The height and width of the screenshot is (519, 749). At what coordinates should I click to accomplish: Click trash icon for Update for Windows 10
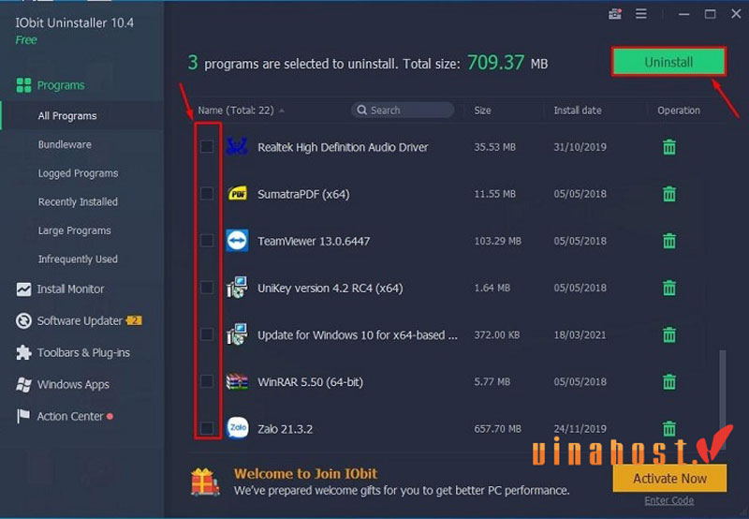669,334
